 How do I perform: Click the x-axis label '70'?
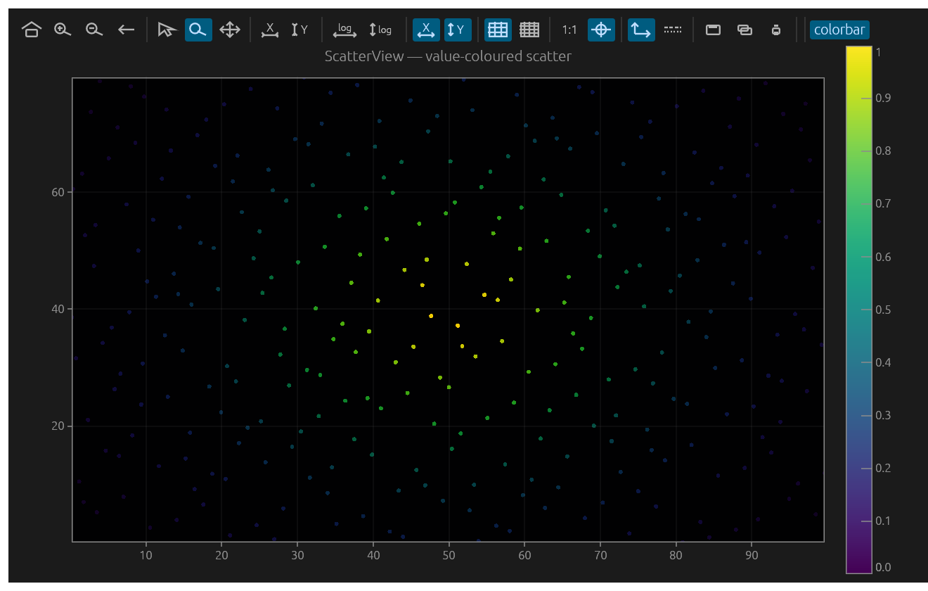[600, 554]
